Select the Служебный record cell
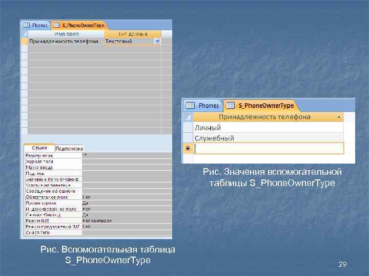Screen dimensions: 369x276 [268, 138]
